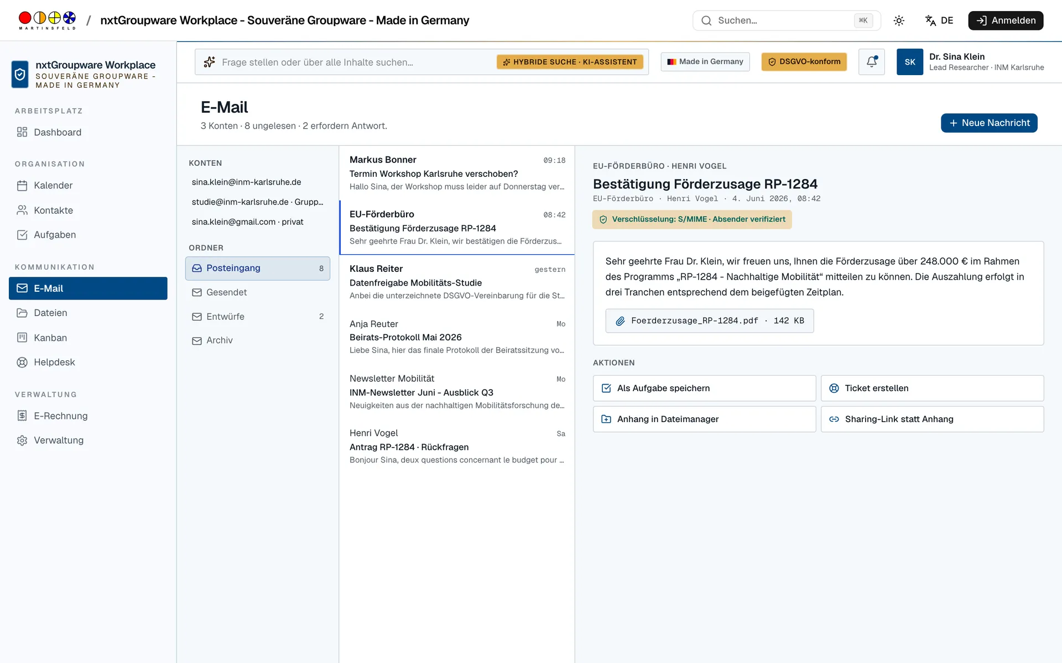This screenshot has height=663, width=1062.
Task: Click the nxtGroupware shield logo icon
Action: [20, 74]
